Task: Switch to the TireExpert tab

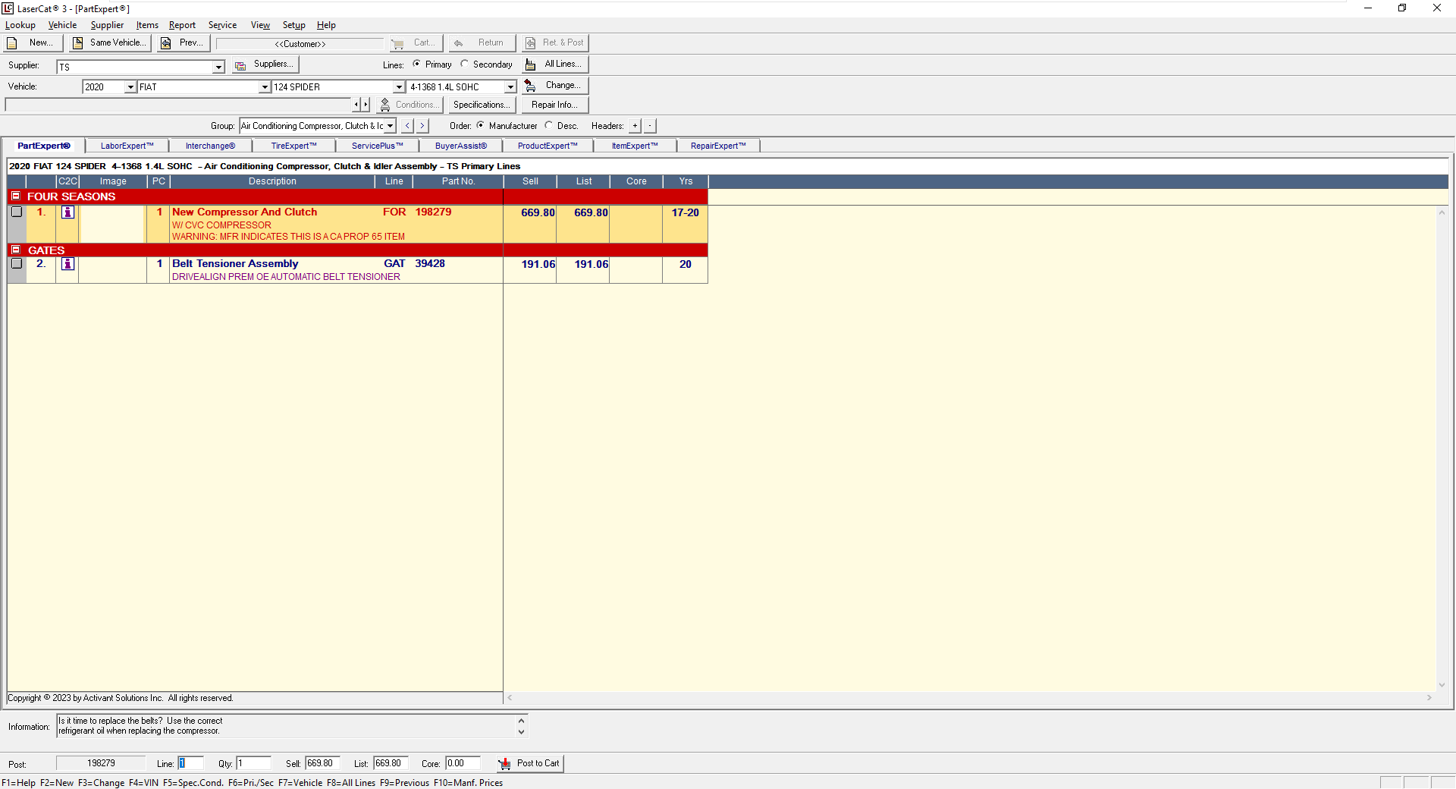Action: tap(293, 146)
